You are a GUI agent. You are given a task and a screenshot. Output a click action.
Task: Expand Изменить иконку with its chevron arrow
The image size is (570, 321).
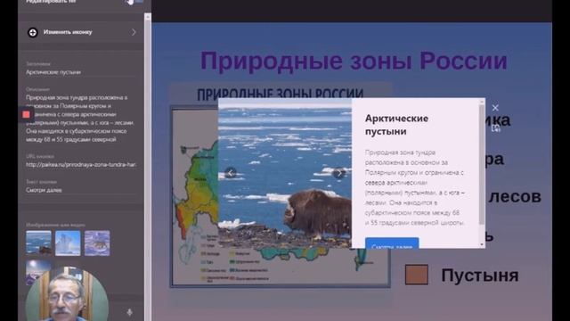point(134,32)
